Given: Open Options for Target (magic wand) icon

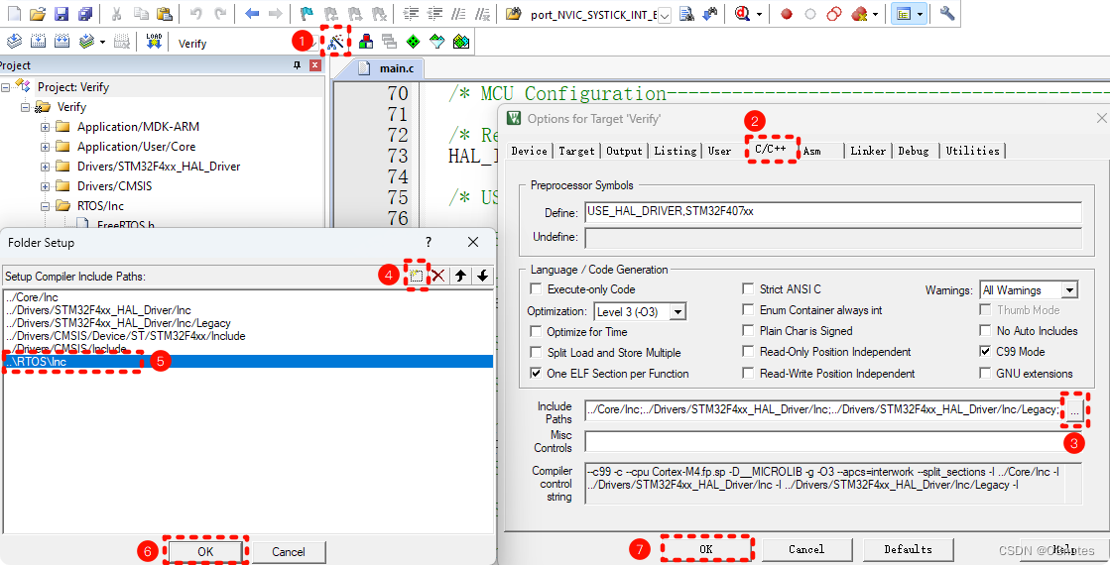Looking at the screenshot, I should pyautogui.click(x=337, y=42).
